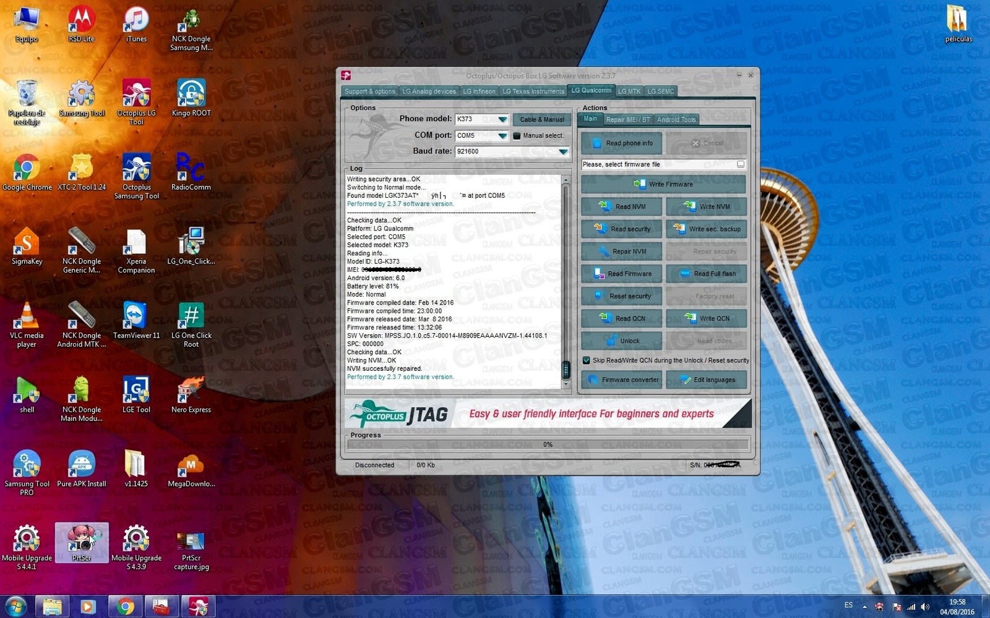Launch NCK Dongle Samsung Module shortcut

(x=191, y=29)
